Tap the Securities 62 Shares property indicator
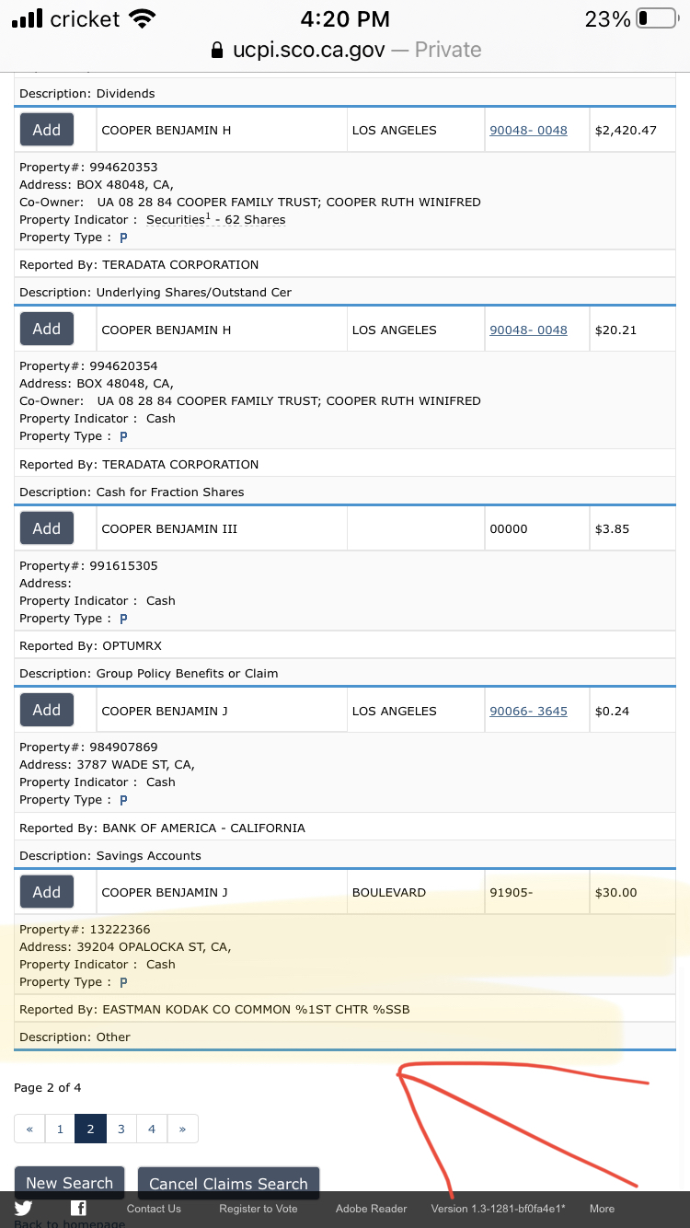 coord(215,220)
